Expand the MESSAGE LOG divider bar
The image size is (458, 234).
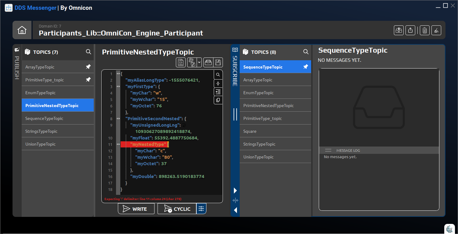point(328,150)
